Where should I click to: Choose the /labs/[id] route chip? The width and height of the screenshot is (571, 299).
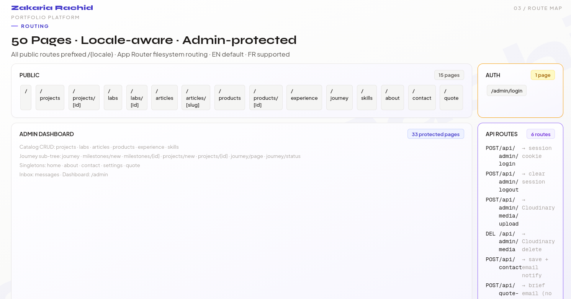pyautogui.click(x=137, y=97)
